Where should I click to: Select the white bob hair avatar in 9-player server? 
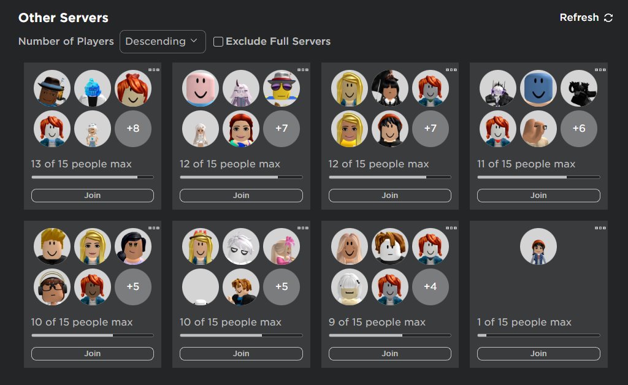coord(349,286)
